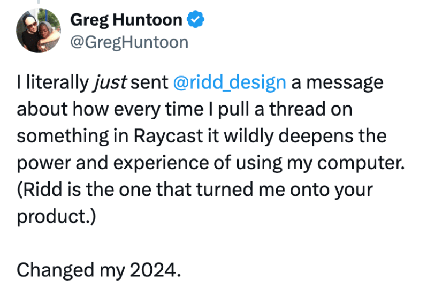Click the phrase "turned me onto your"
427x288 pixels.
(284, 190)
